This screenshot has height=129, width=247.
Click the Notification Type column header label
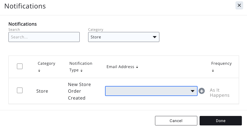81,63
